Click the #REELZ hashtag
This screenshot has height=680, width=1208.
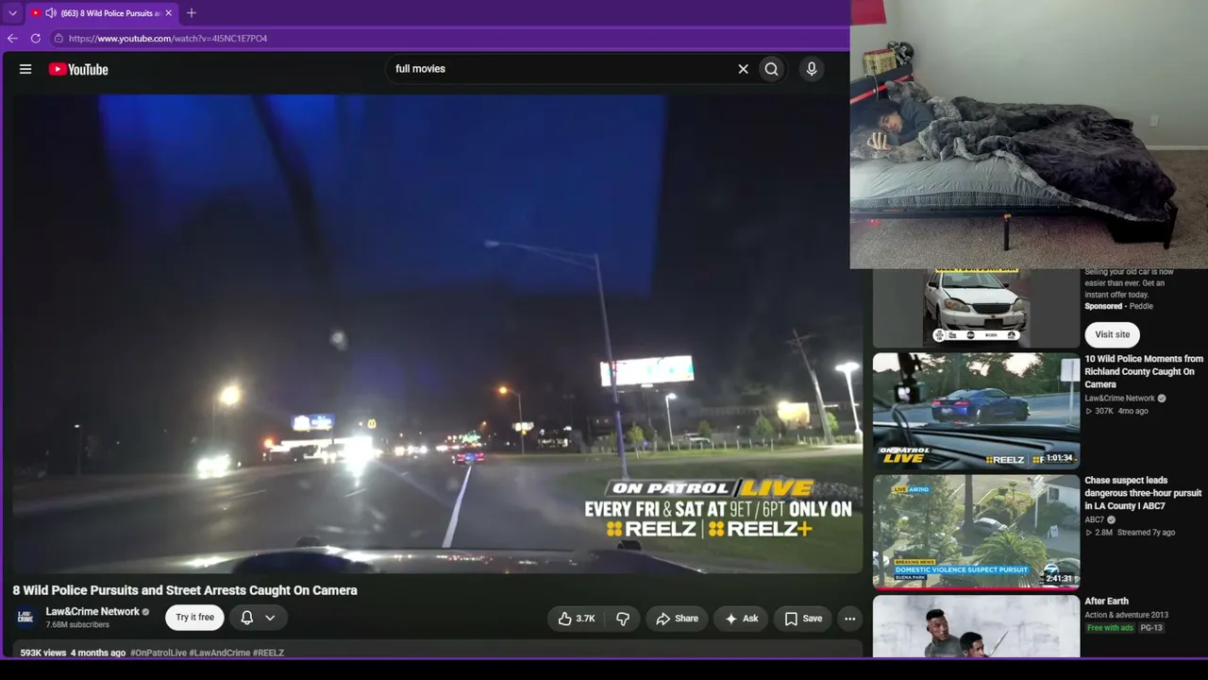(x=268, y=653)
